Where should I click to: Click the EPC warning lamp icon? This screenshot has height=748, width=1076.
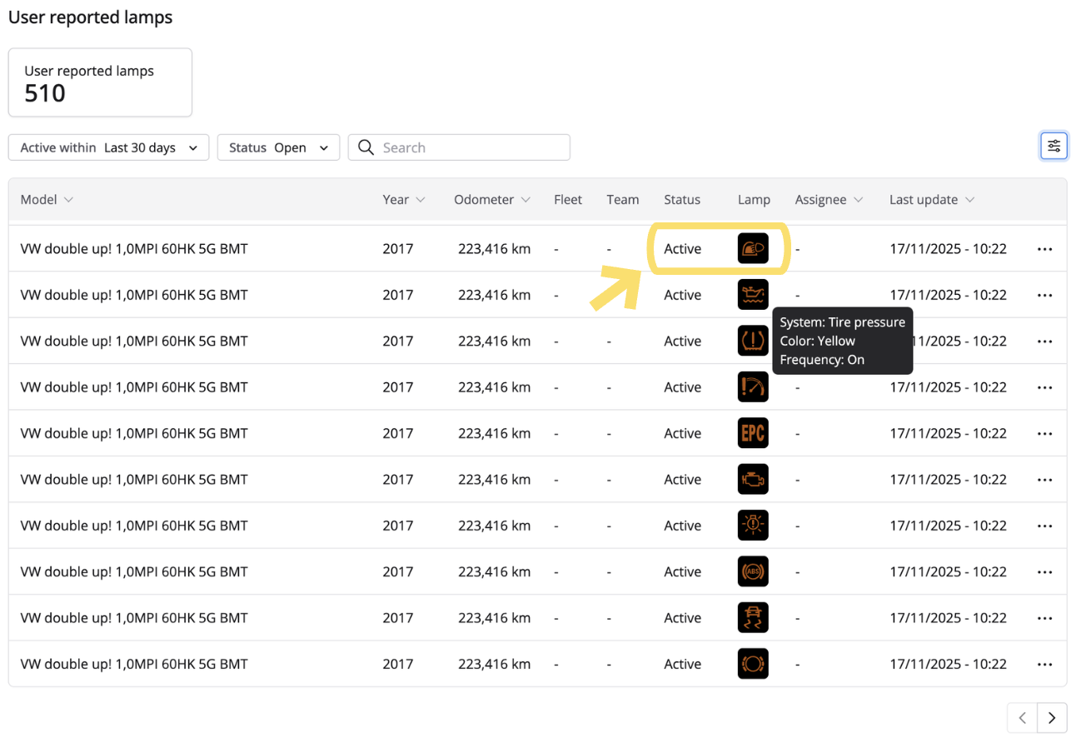coord(753,434)
